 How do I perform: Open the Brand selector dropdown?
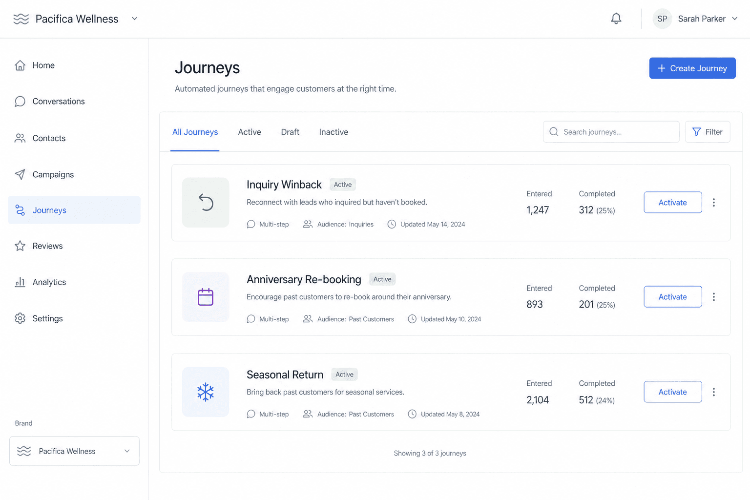pos(74,451)
